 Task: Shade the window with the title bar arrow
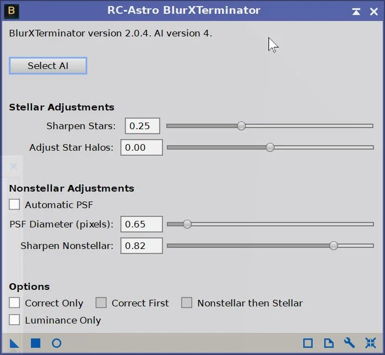click(x=356, y=12)
